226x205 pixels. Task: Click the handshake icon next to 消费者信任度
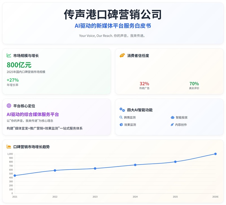(122, 56)
